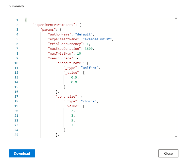Viewport: 188px width, 164px height.
Task: Click the bottom end of the editor scrollbar
Action: coord(176,136)
